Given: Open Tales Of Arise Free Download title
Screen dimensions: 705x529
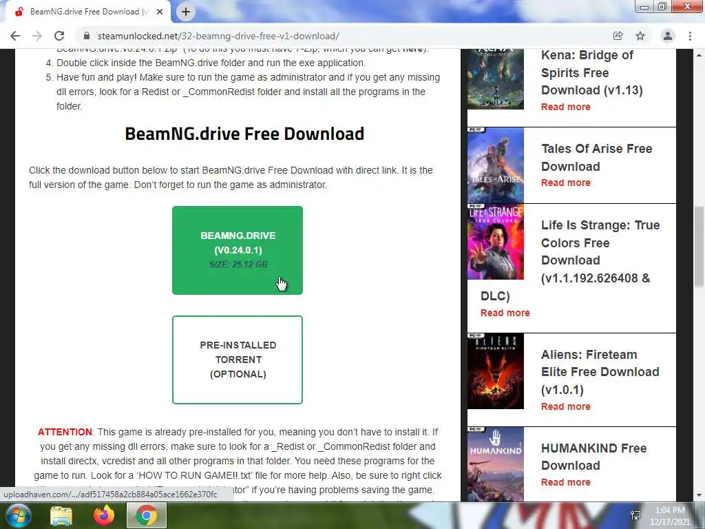Looking at the screenshot, I should point(597,158).
